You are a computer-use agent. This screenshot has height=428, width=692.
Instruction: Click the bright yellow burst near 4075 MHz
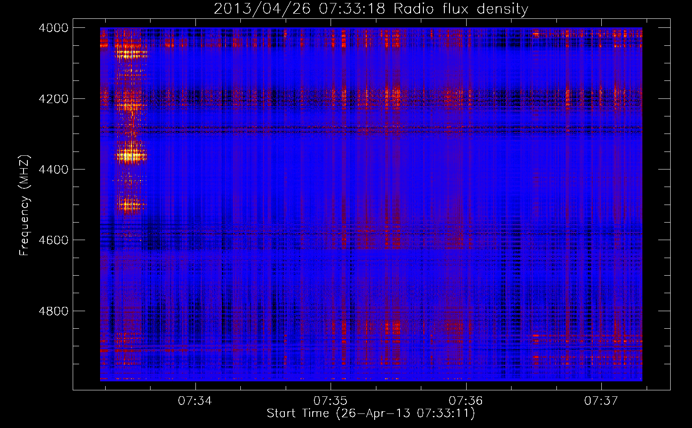click(x=131, y=54)
